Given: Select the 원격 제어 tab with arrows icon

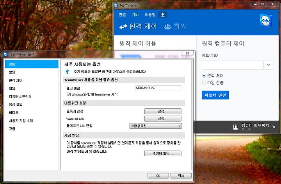Looking at the screenshot, I should pyautogui.click(x=138, y=26).
